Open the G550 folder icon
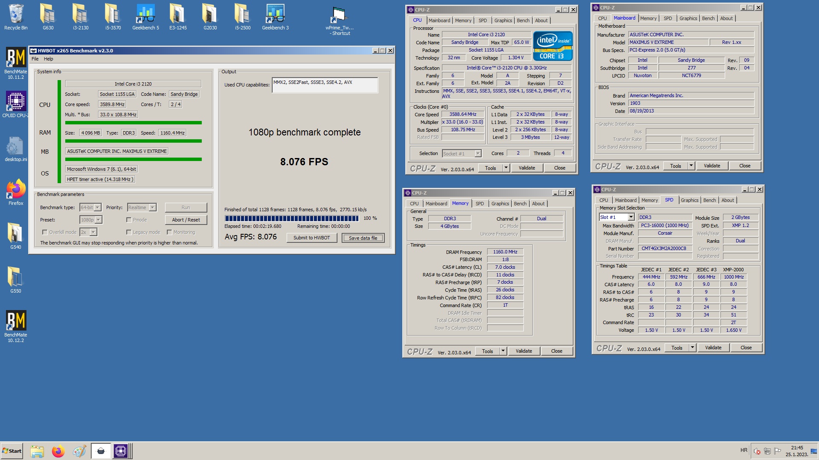This screenshot has height=460, width=819. click(x=16, y=280)
